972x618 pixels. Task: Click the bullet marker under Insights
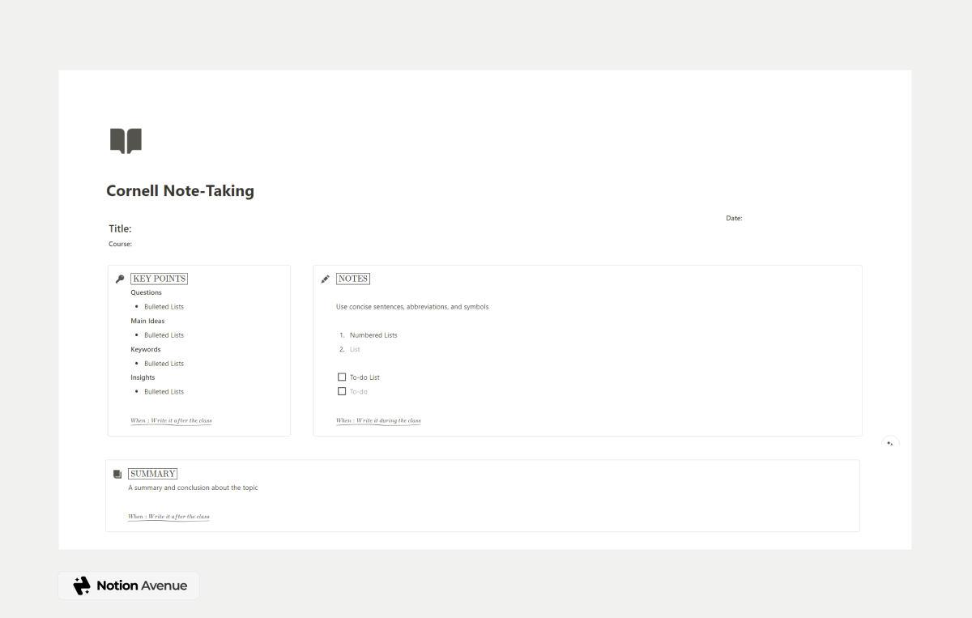137,391
